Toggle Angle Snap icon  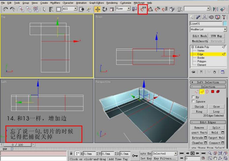click(150, 9)
